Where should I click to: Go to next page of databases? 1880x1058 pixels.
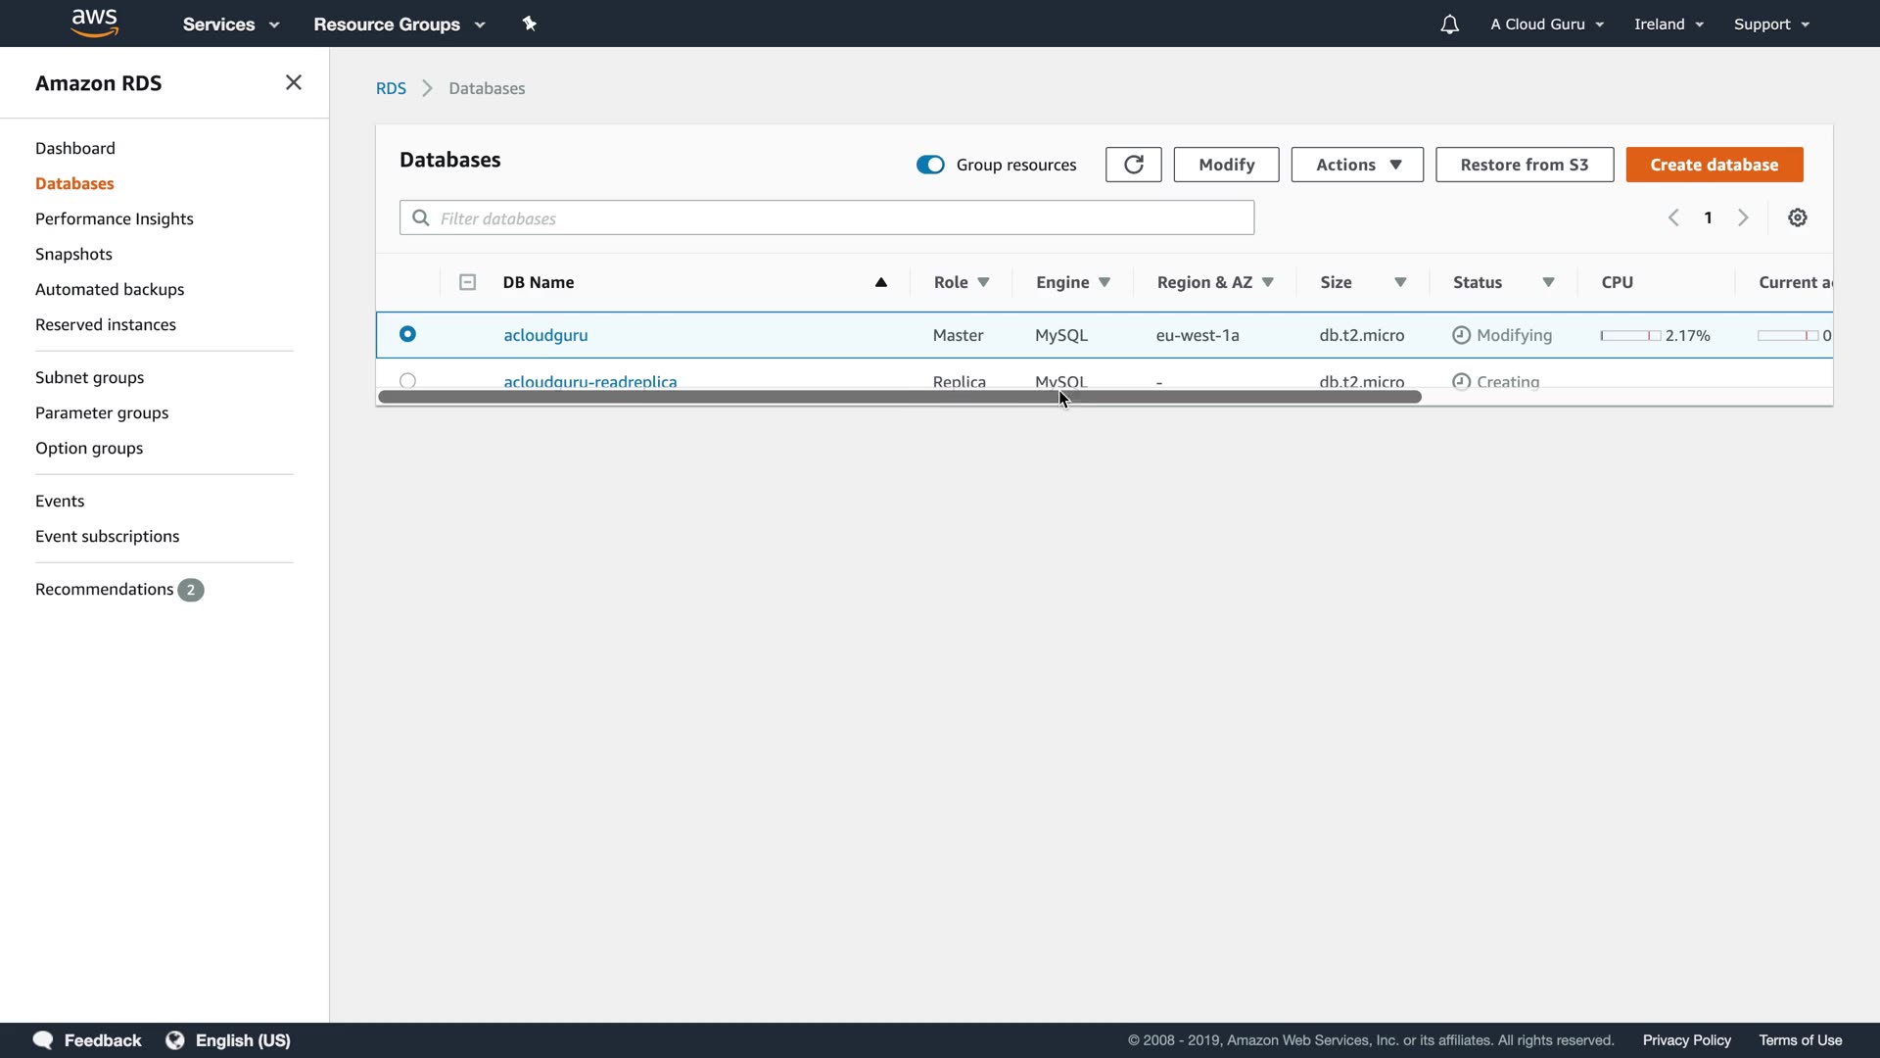(x=1742, y=217)
